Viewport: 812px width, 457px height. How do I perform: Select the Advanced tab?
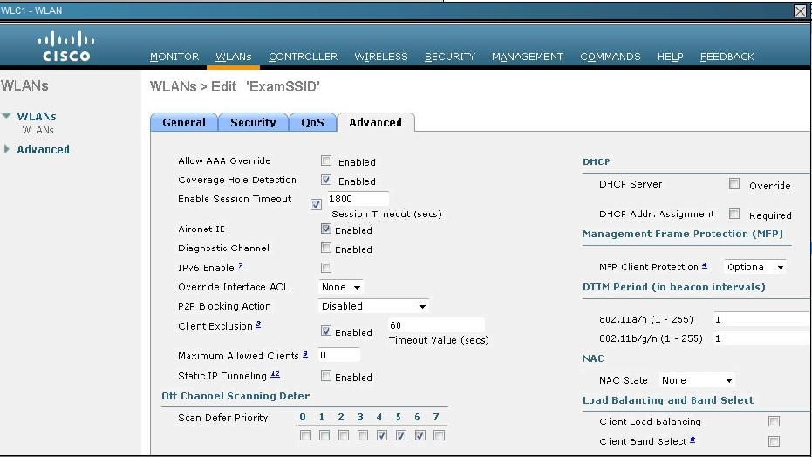[x=375, y=122]
